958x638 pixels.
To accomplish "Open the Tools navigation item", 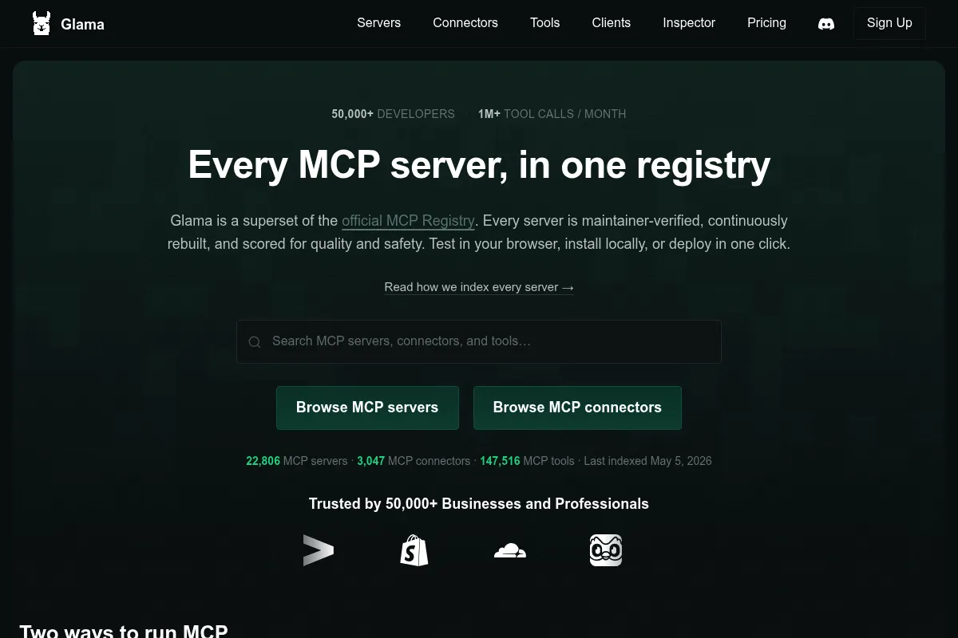I will click(x=545, y=23).
